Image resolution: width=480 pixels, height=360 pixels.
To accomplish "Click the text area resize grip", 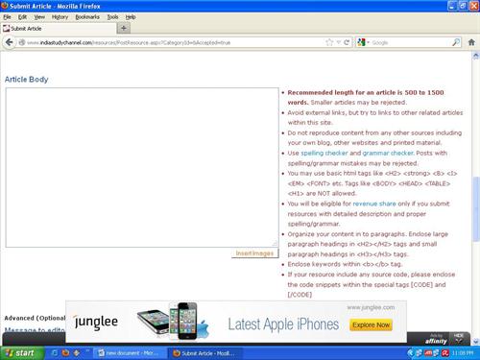I will [275, 244].
